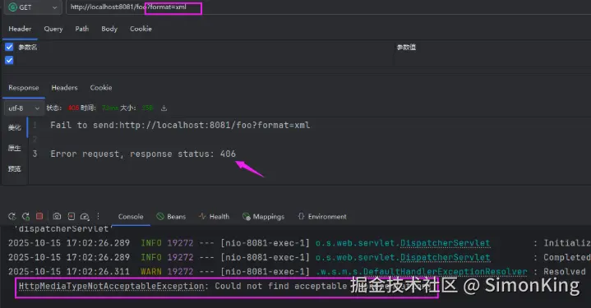Screen dimensions: 591x308
Task: Click the request URL input field
Action: click(328, 7)
